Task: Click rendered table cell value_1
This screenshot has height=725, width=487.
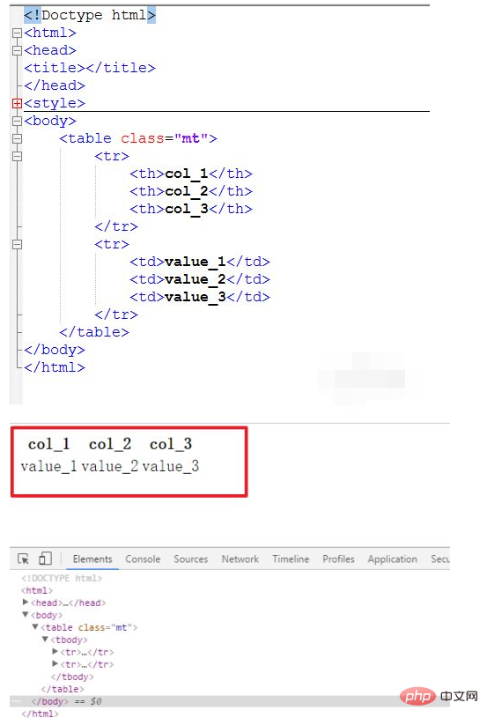Action: point(48,466)
